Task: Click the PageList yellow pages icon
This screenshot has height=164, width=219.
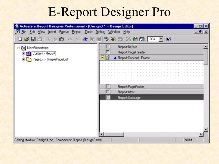Action: click(x=28, y=59)
